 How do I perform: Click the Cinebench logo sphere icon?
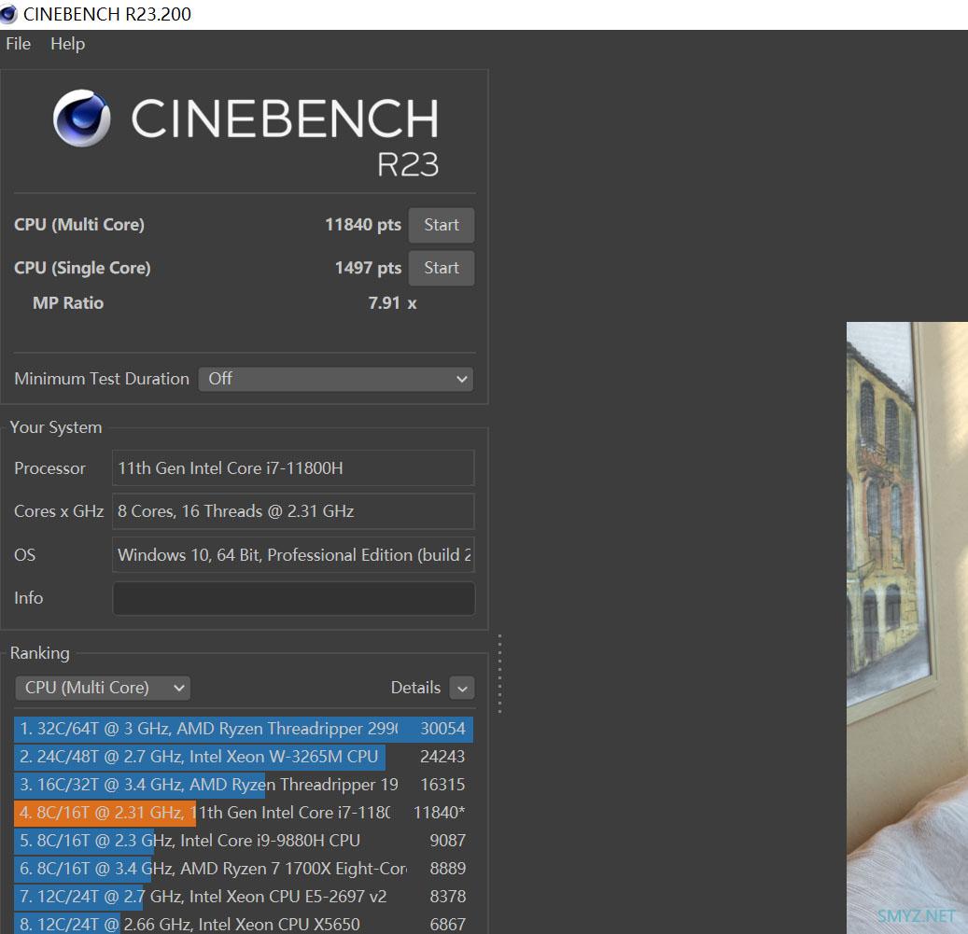[x=81, y=118]
